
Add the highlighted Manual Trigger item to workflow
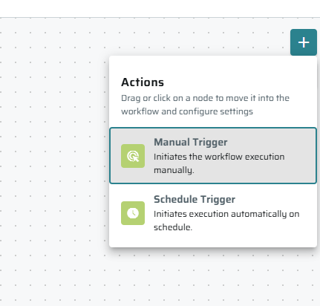tap(213, 156)
